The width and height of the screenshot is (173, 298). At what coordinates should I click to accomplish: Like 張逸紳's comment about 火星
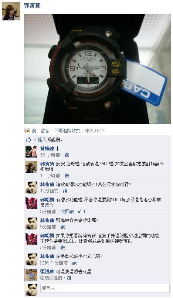pos(69,278)
